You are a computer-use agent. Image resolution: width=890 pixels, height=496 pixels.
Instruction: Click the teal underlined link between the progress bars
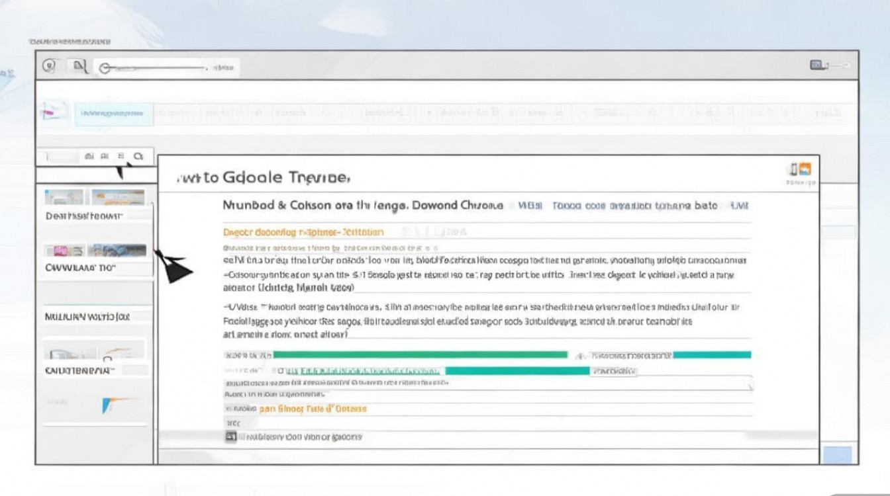point(362,371)
